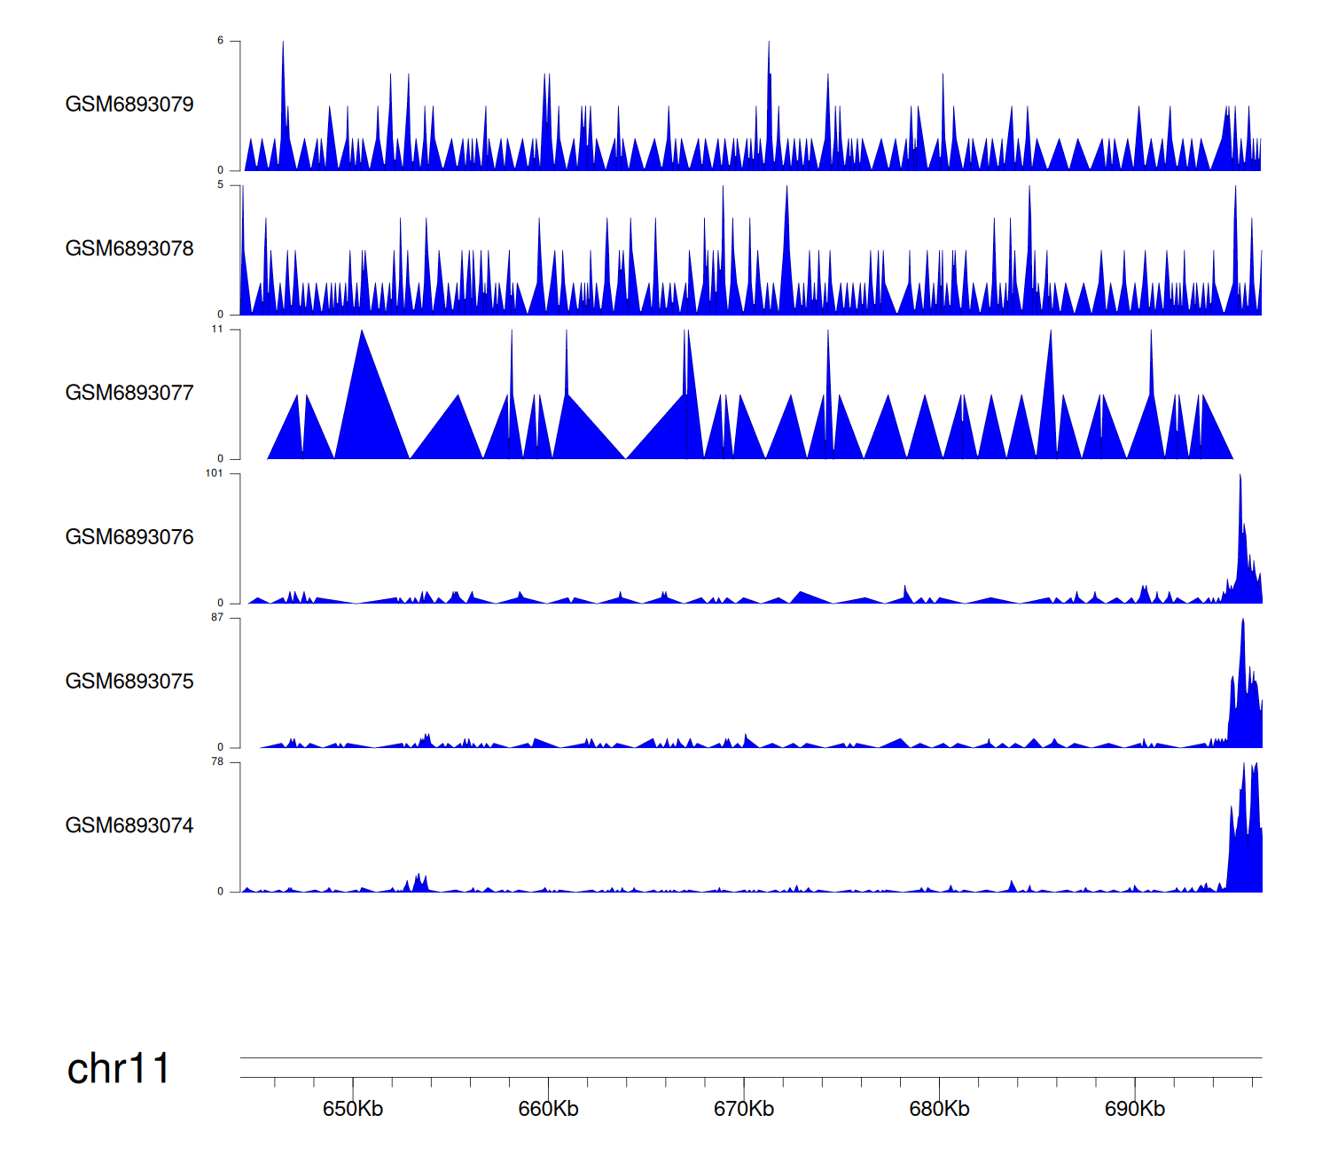This screenshot has width=1330, height=1170.
Task: Click the GSM6893079 track label
Action: (x=129, y=105)
